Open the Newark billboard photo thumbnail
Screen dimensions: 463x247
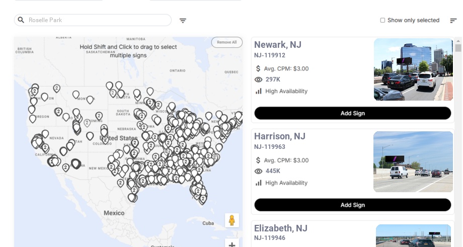pyautogui.click(x=413, y=69)
